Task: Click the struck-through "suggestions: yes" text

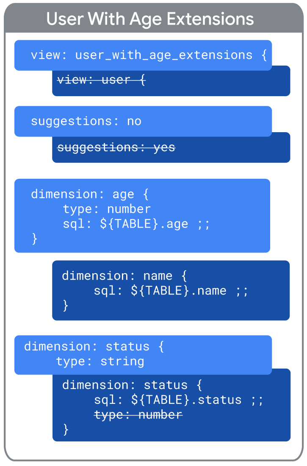Action: pos(116,147)
